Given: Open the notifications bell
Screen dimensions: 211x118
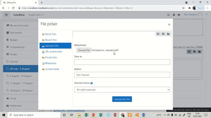Looking at the screenshot, I should tap(174, 15).
